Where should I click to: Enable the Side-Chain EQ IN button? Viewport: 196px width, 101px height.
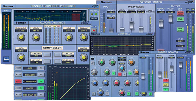[x=41, y=95]
